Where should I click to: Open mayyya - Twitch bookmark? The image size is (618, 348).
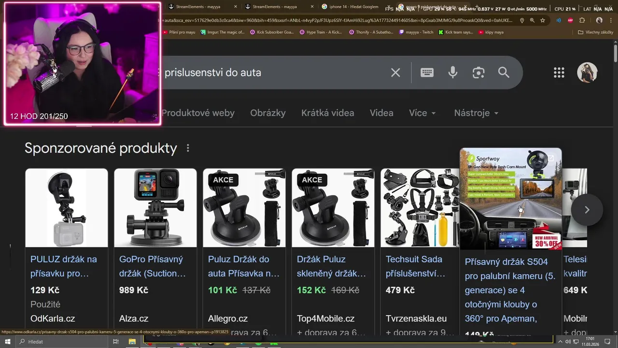pos(416,32)
